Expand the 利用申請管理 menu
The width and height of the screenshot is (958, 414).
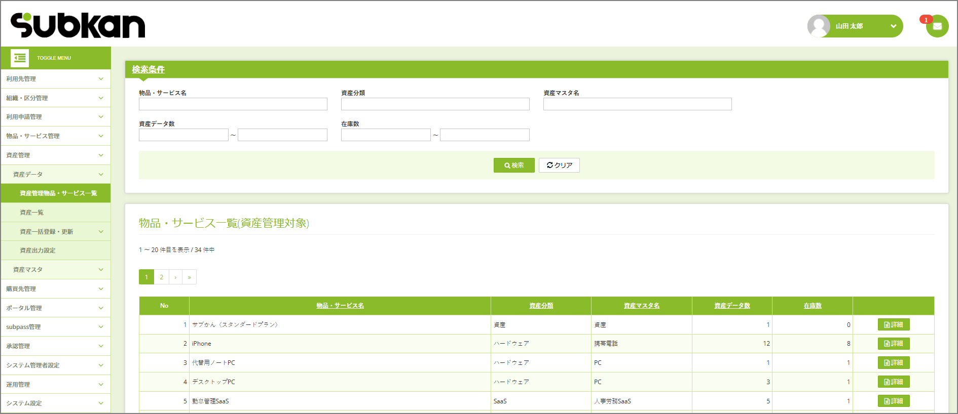[x=56, y=117]
